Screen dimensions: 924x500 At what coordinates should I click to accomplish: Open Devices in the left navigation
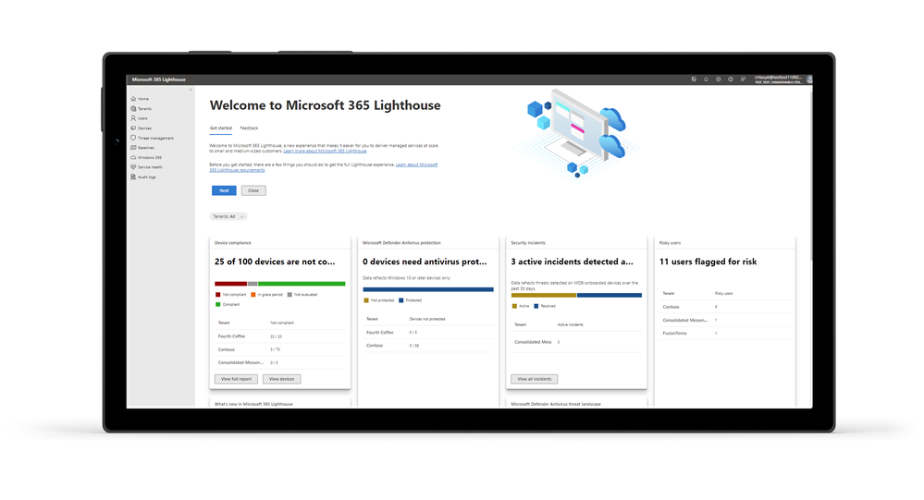[142, 128]
